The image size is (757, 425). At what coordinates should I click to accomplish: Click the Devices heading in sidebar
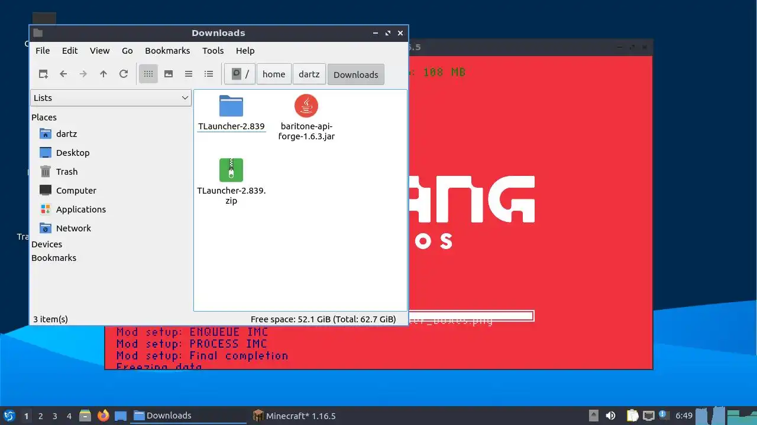[47, 244]
